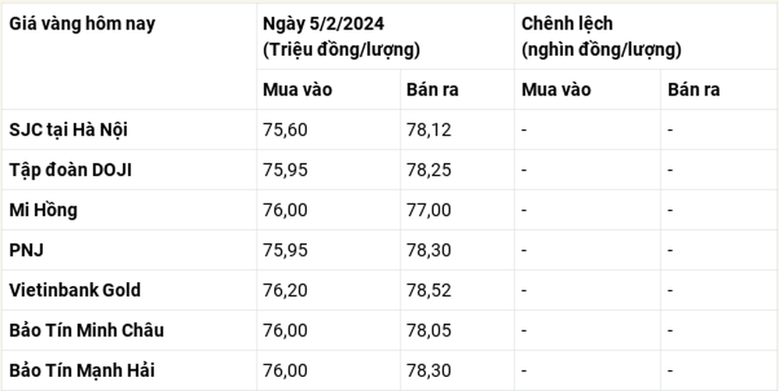The image size is (779, 391).
Task: Click 'Bảo Tín Minh Châu' row label
Action: (86, 330)
